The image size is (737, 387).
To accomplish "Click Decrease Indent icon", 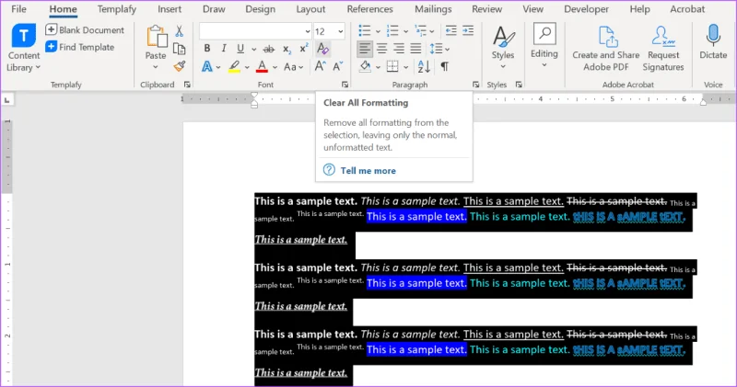I will click(x=450, y=31).
